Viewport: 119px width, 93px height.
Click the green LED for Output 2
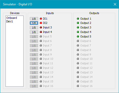point(78,23)
